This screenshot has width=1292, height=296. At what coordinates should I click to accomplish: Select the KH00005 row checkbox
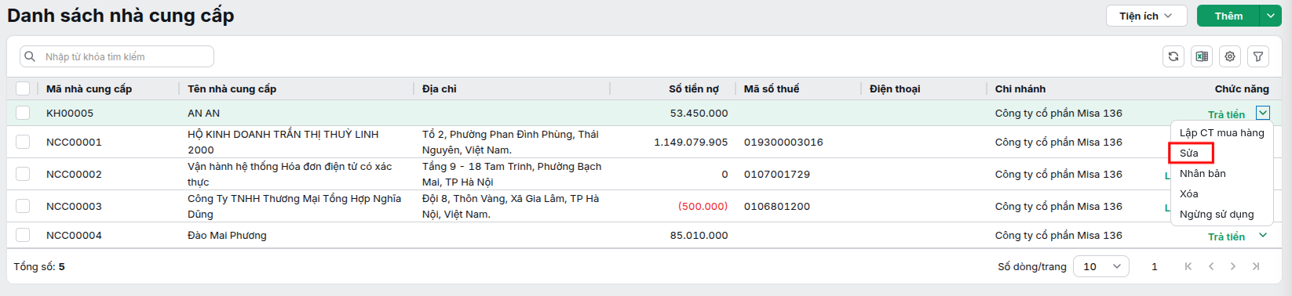pyautogui.click(x=23, y=113)
